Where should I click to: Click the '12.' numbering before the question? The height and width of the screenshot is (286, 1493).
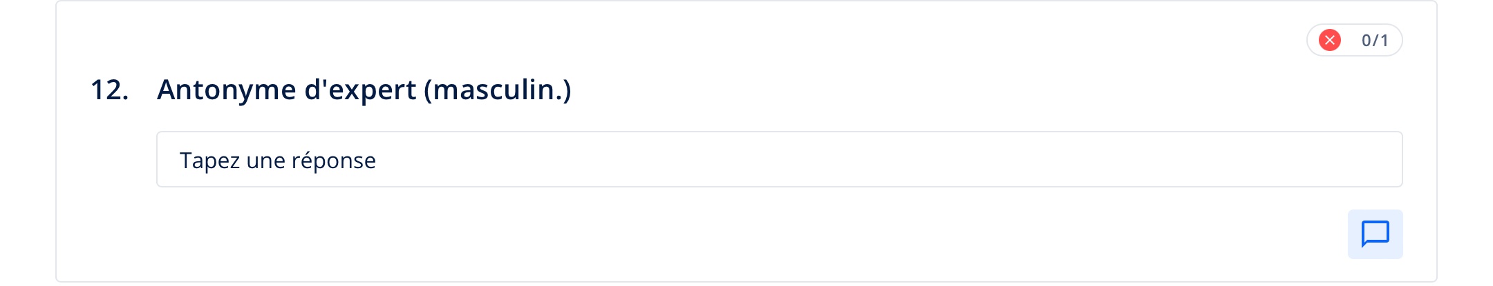(x=109, y=90)
